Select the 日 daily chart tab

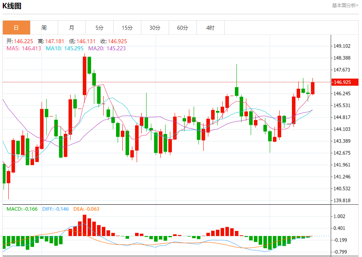[16, 28]
